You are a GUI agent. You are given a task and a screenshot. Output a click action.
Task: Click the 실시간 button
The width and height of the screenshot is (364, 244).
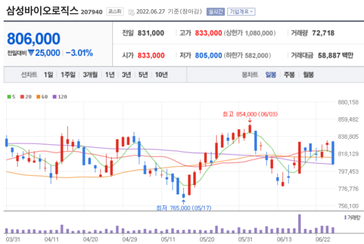(x=215, y=11)
